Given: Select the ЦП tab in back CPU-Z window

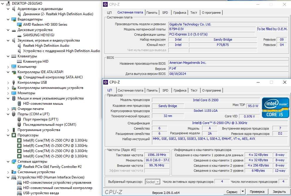Looking at the screenshot, I should [x=109, y=13].
